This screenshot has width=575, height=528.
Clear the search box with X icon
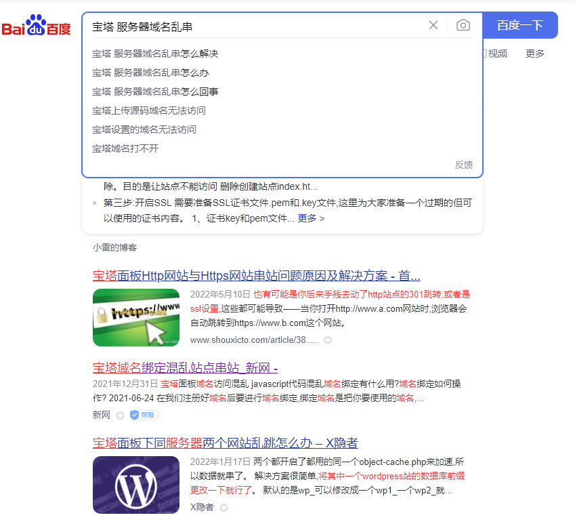coord(433,25)
